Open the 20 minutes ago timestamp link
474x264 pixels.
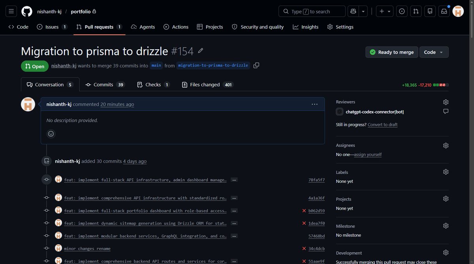coord(117,104)
